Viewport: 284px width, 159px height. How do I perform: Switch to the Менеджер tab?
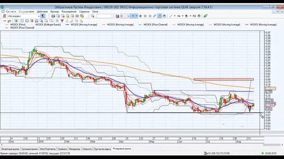pyautogui.click(x=75, y=149)
